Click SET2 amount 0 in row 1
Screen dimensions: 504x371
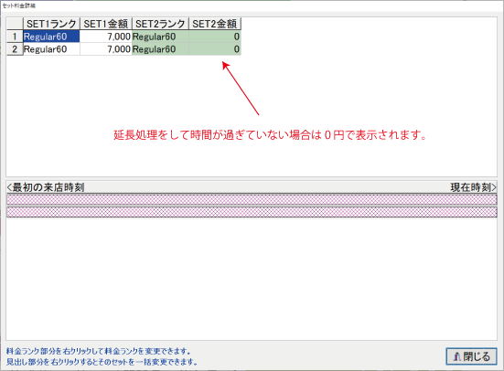coord(215,37)
